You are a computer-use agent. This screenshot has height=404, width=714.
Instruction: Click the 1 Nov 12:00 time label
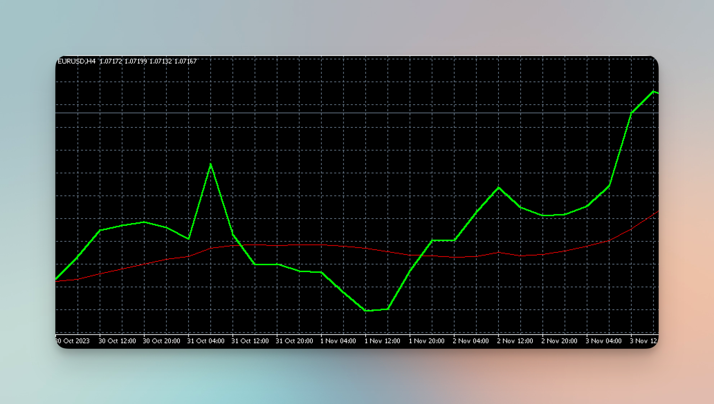click(x=382, y=341)
